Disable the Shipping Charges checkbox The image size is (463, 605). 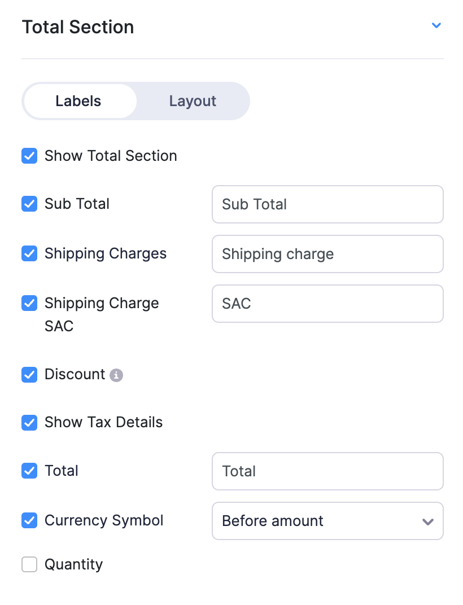29,253
